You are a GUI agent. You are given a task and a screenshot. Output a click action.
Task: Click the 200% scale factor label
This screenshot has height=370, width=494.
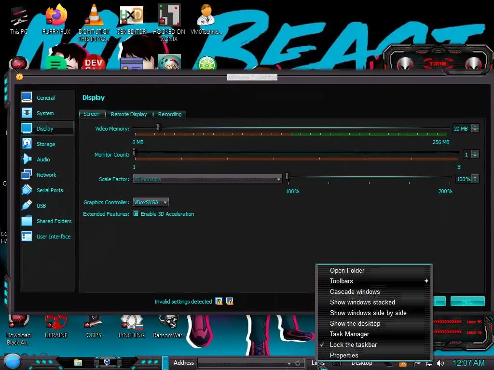coord(445,191)
